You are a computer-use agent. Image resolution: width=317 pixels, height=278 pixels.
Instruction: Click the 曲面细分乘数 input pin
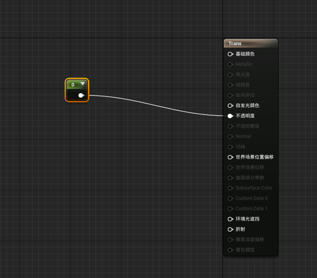(x=230, y=178)
